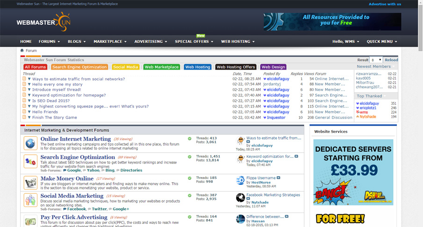Click the Forum breadcrumb text

(x=31, y=50)
